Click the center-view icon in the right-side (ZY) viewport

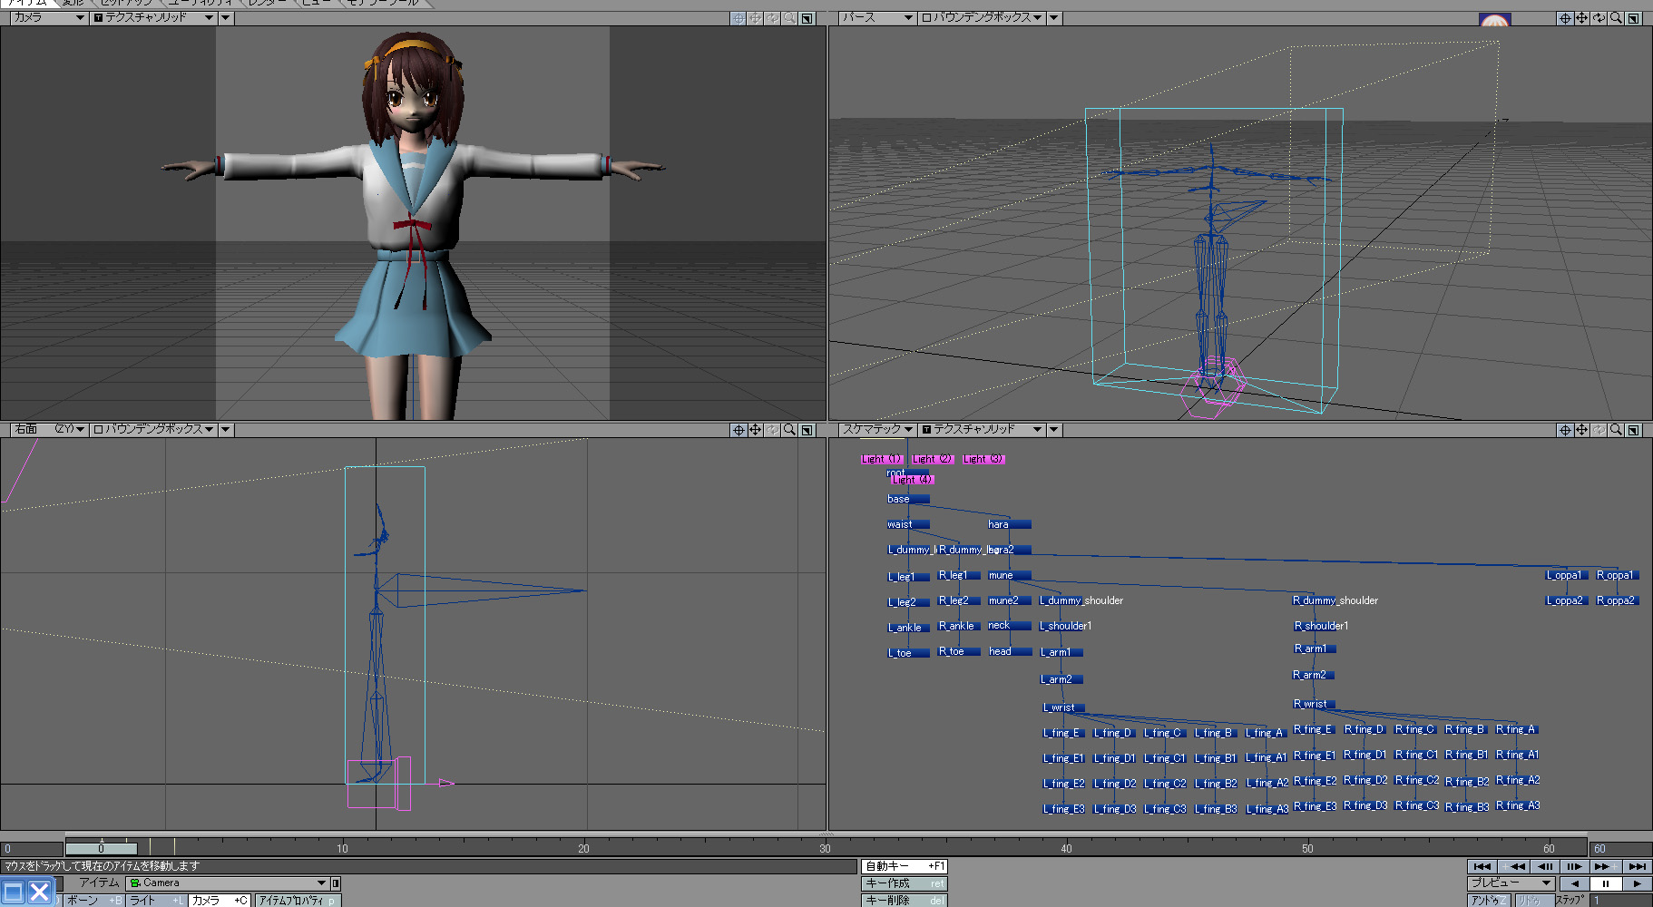click(738, 430)
